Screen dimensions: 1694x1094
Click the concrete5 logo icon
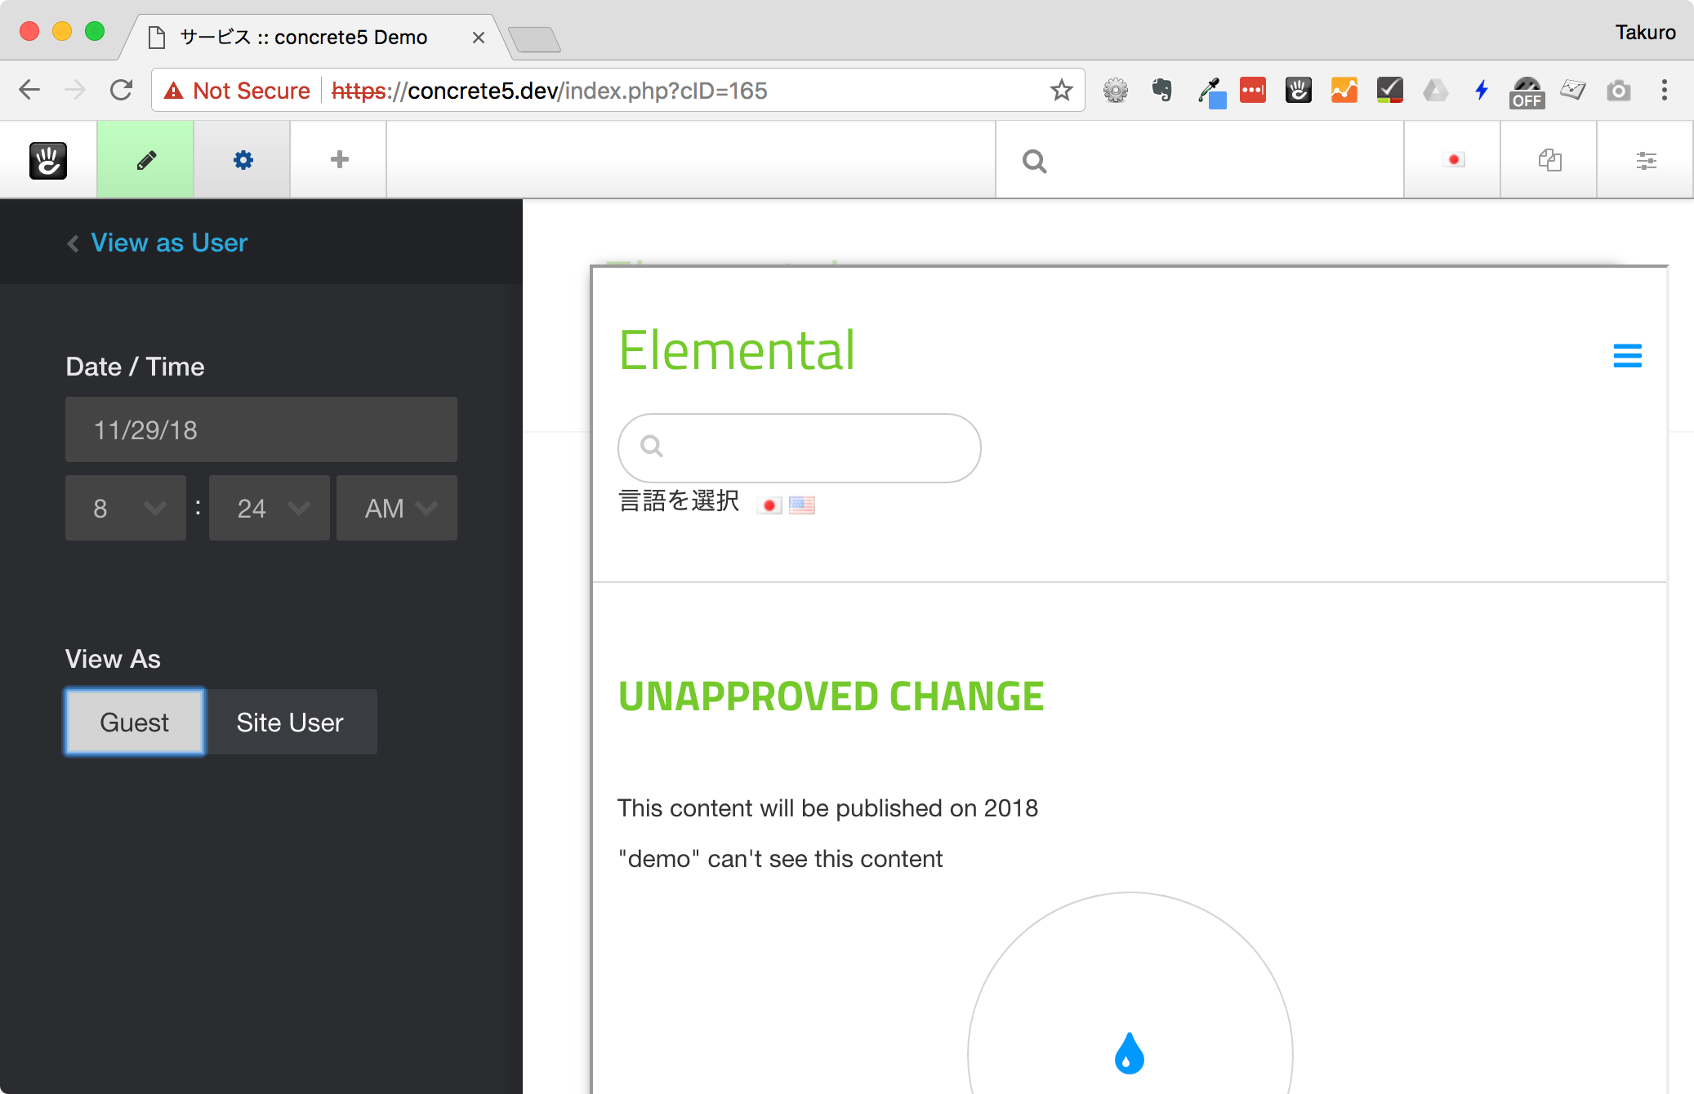47,159
